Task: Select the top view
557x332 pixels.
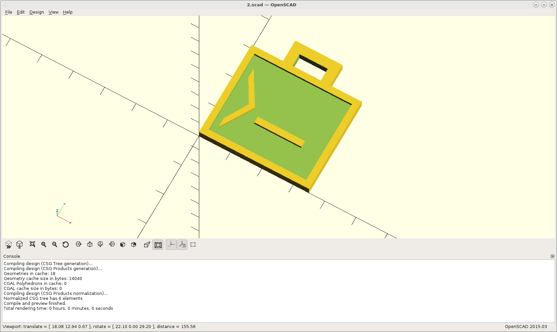Action: click(x=90, y=245)
